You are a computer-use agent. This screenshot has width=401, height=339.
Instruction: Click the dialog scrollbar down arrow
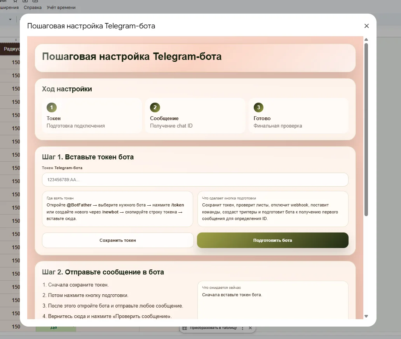[366, 316]
